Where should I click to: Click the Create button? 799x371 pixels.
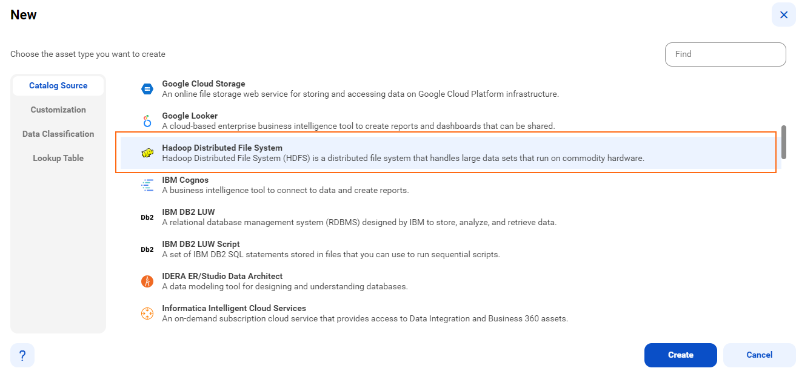point(681,355)
